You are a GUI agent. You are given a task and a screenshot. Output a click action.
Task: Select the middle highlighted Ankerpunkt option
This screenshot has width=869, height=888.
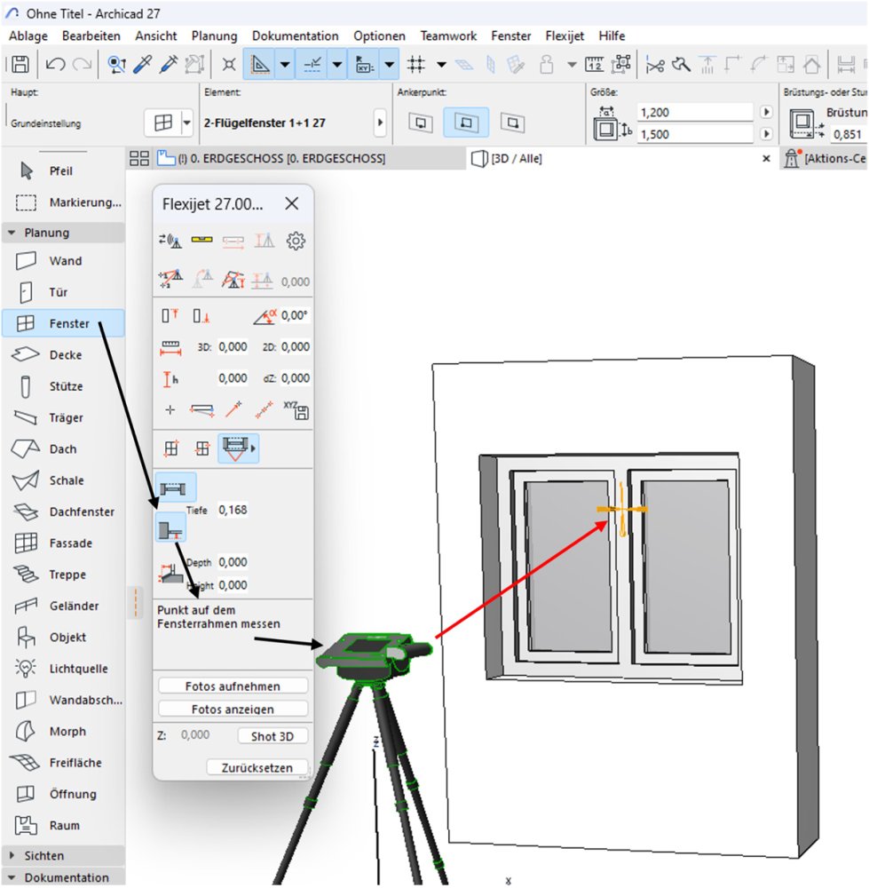pos(466,123)
